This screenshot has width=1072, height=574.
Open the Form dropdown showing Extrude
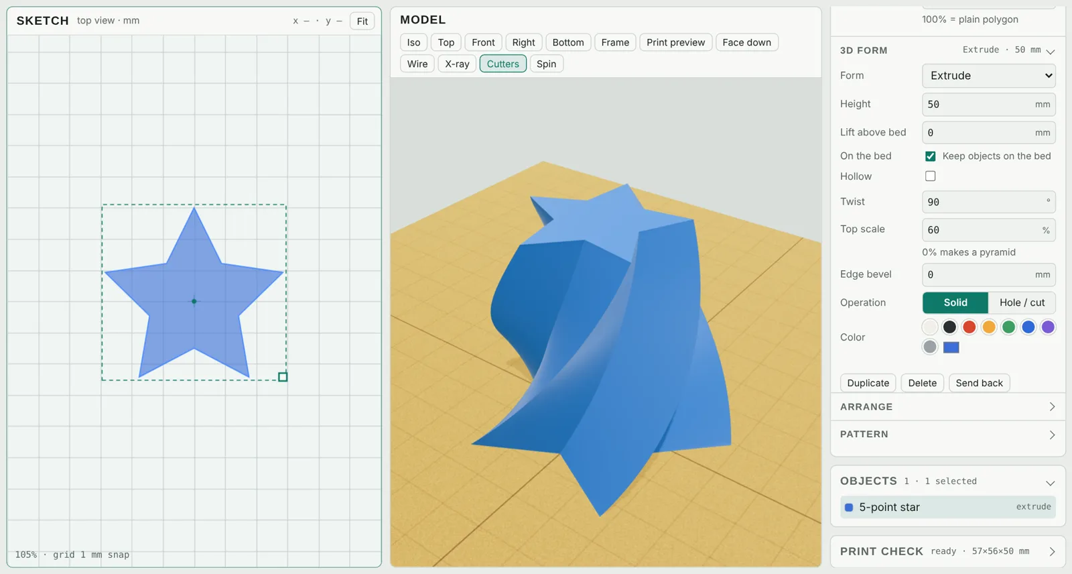[x=989, y=76]
